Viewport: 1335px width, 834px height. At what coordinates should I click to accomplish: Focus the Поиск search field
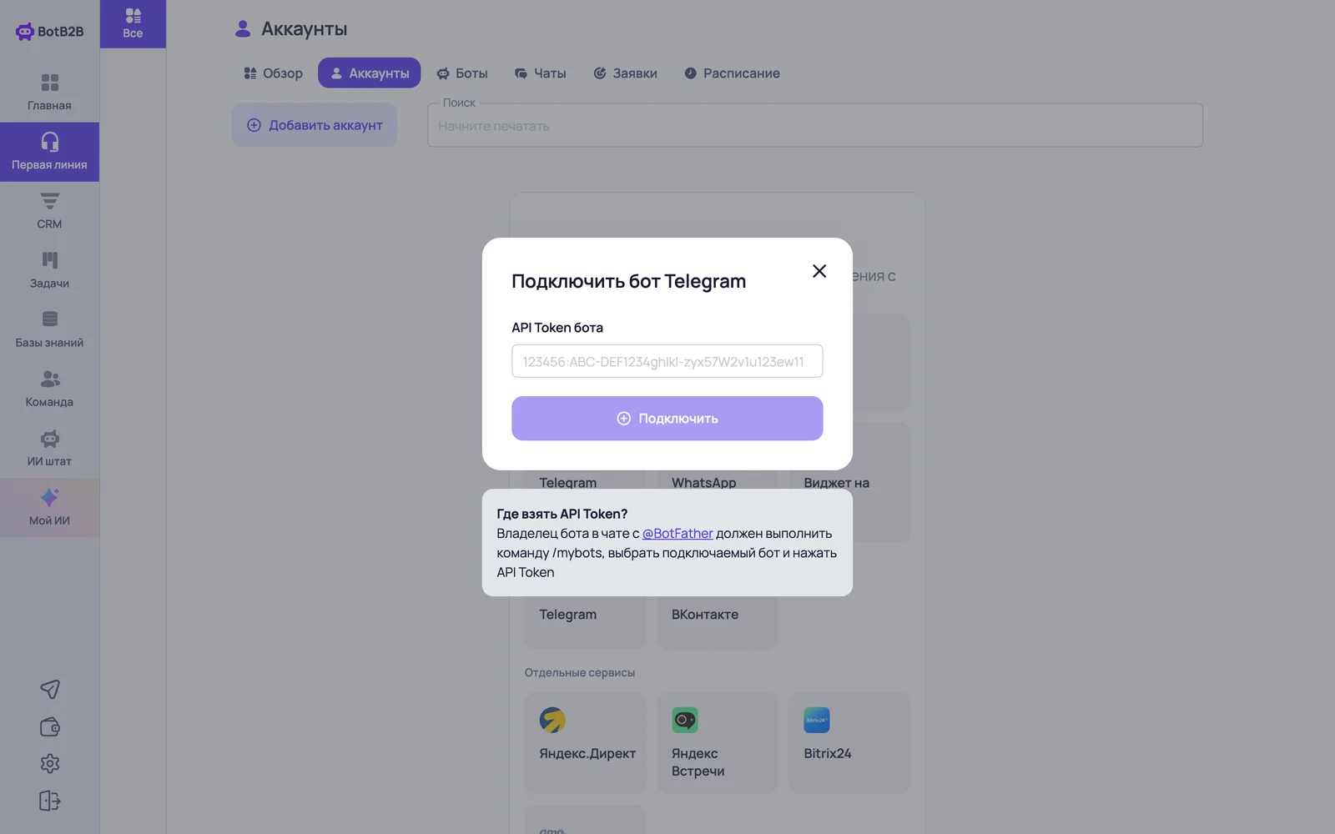coord(814,126)
